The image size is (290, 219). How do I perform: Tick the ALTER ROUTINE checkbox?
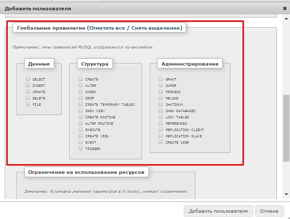point(81,123)
